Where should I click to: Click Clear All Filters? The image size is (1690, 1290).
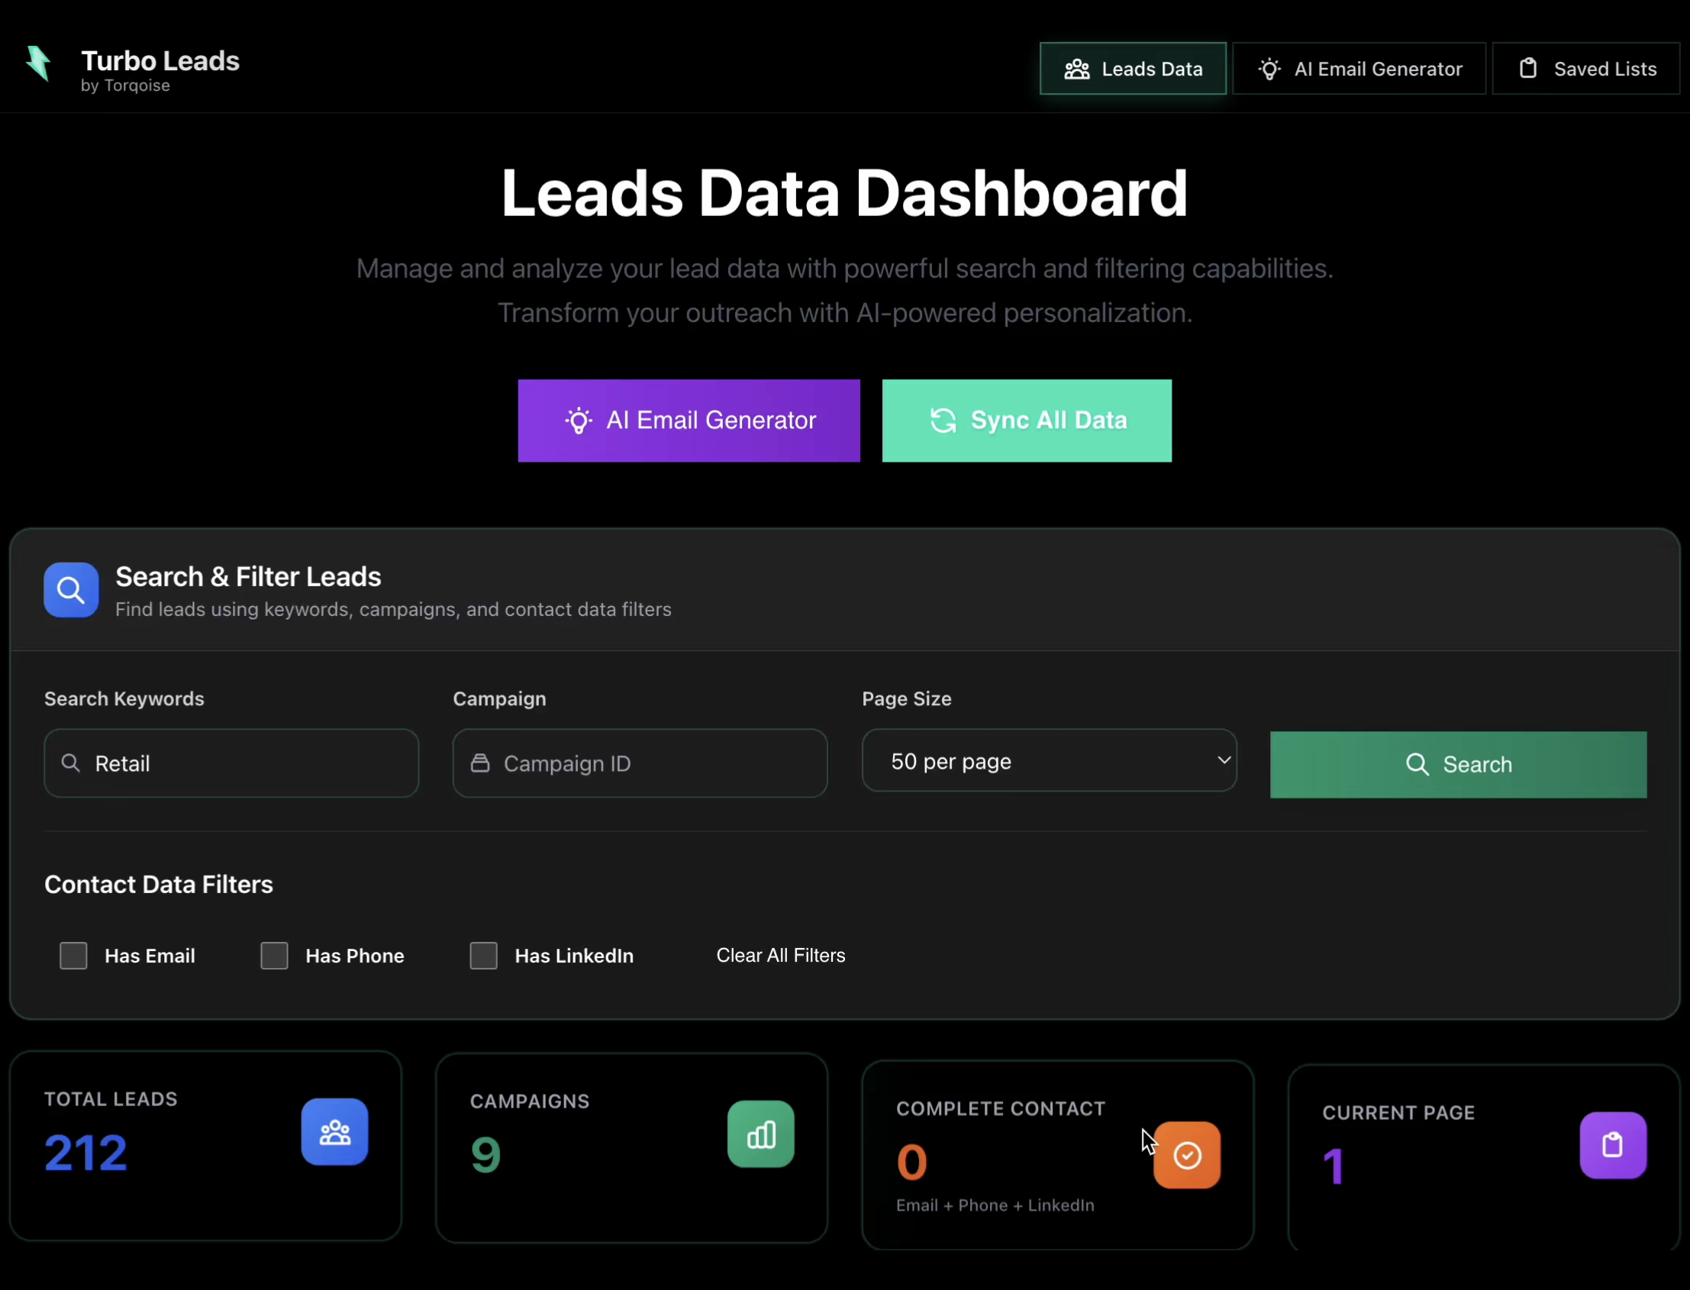coord(780,955)
